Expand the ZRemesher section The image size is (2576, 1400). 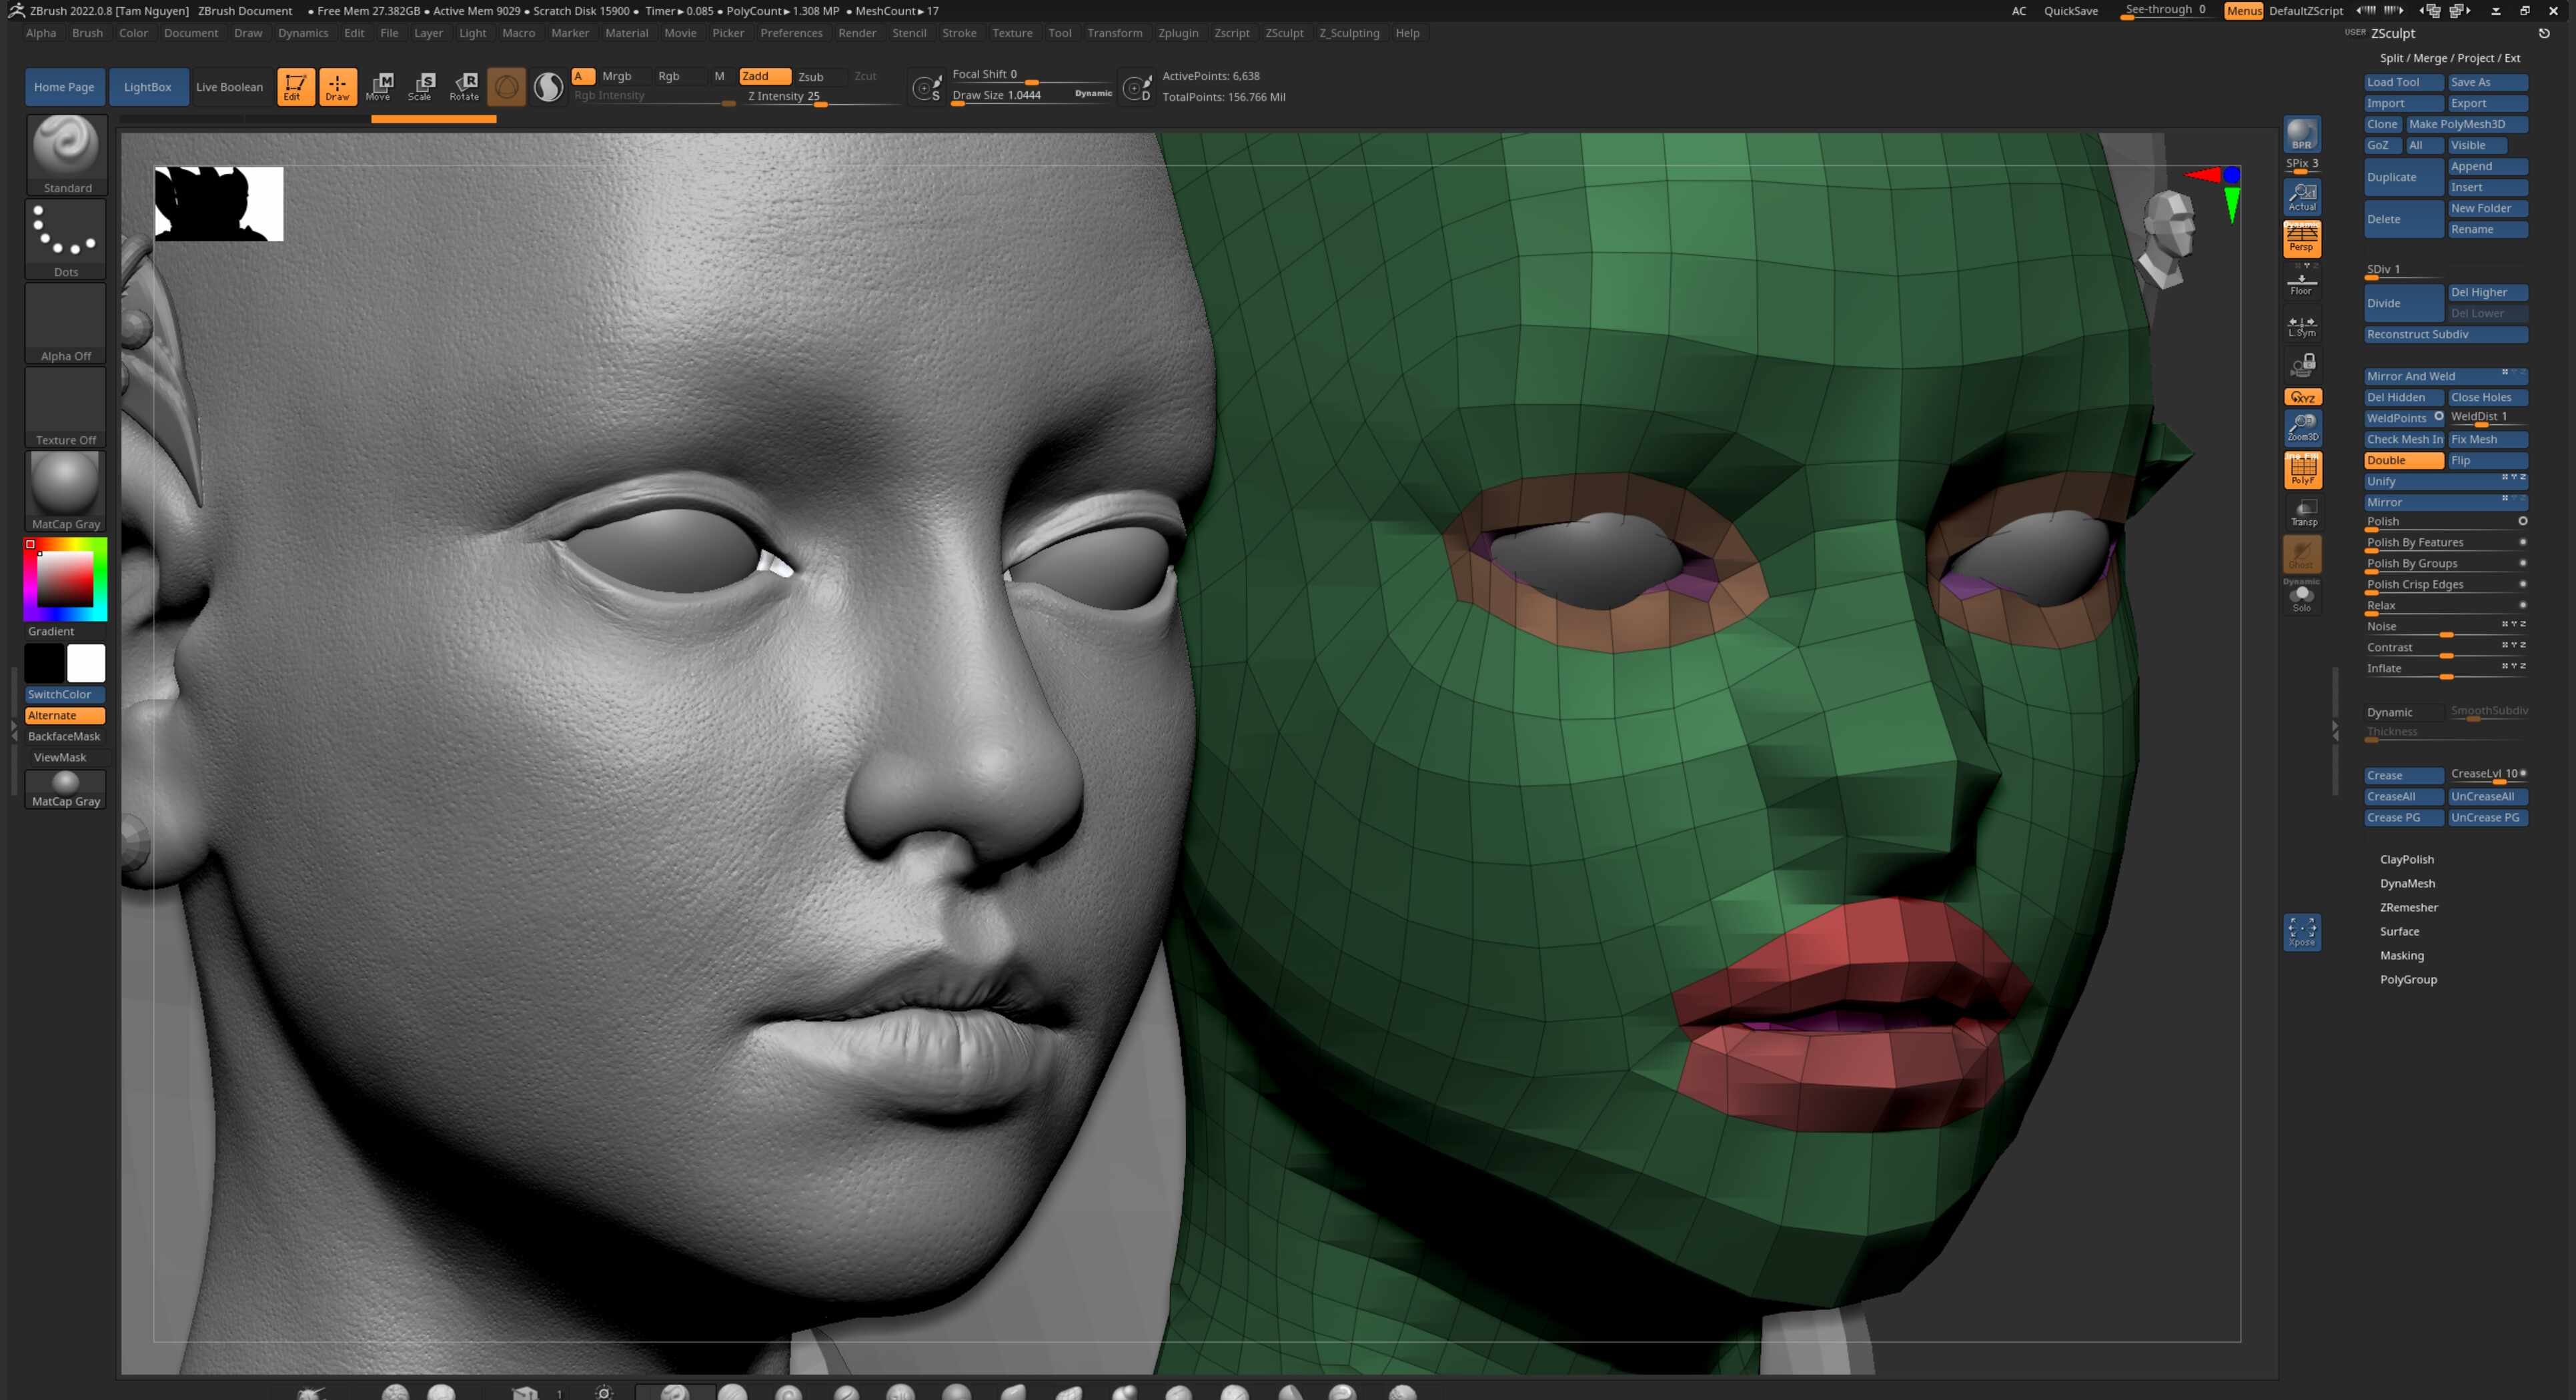pos(2408,907)
